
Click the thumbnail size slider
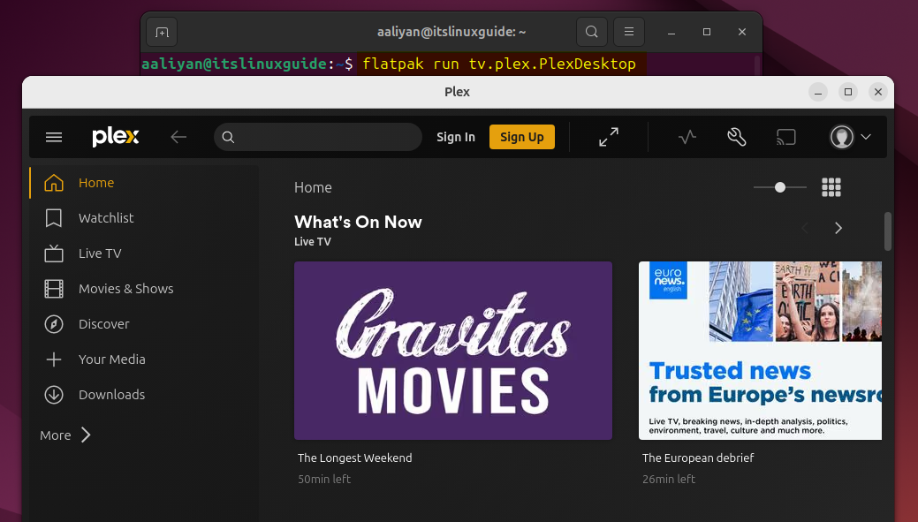(x=779, y=187)
